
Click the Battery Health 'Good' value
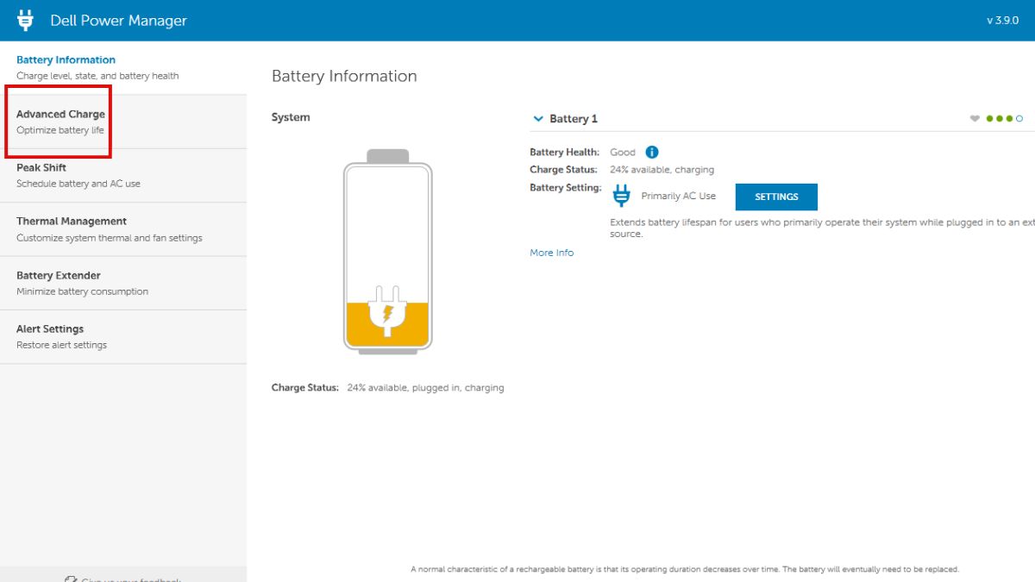click(x=623, y=152)
